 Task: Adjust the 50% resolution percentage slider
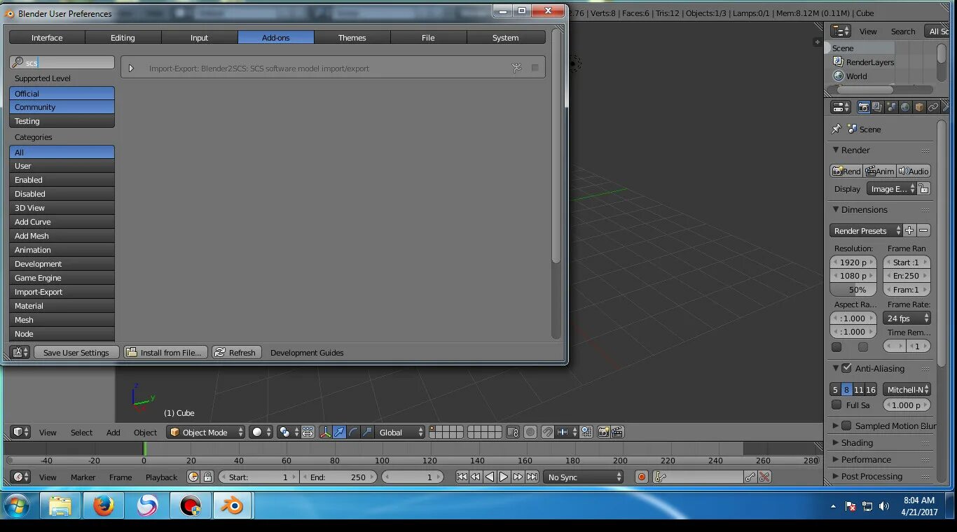(x=853, y=290)
